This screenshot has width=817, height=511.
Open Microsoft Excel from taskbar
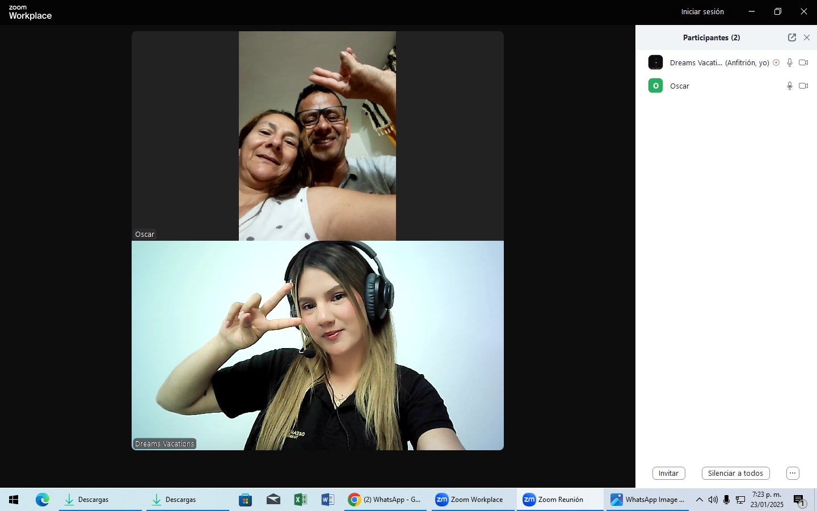tap(300, 500)
